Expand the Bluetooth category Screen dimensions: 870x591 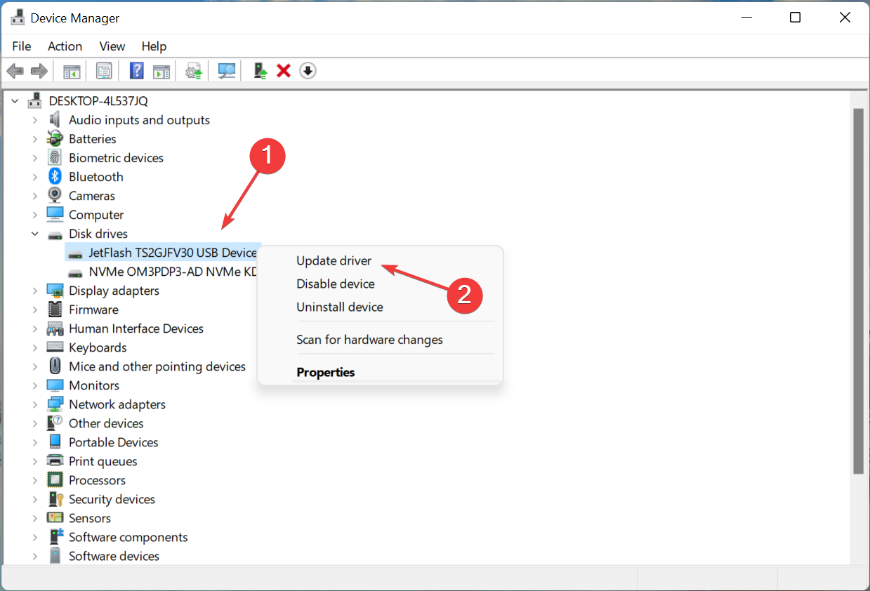pyautogui.click(x=35, y=176)
